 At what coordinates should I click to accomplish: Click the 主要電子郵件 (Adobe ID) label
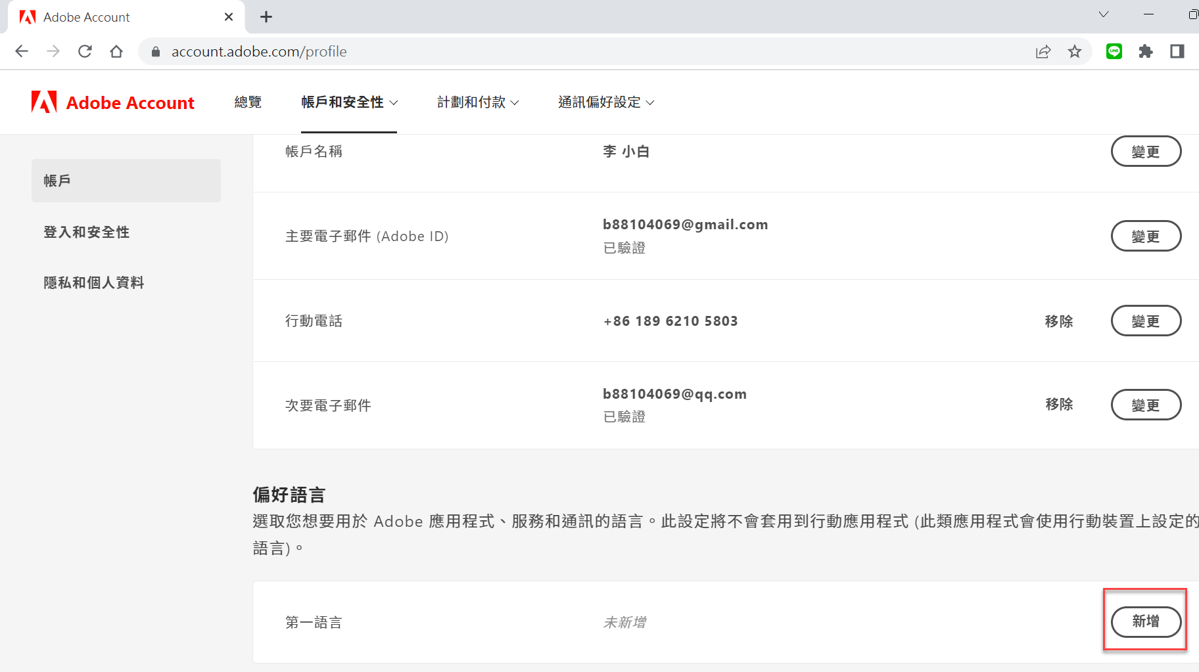tap(367, 236)
